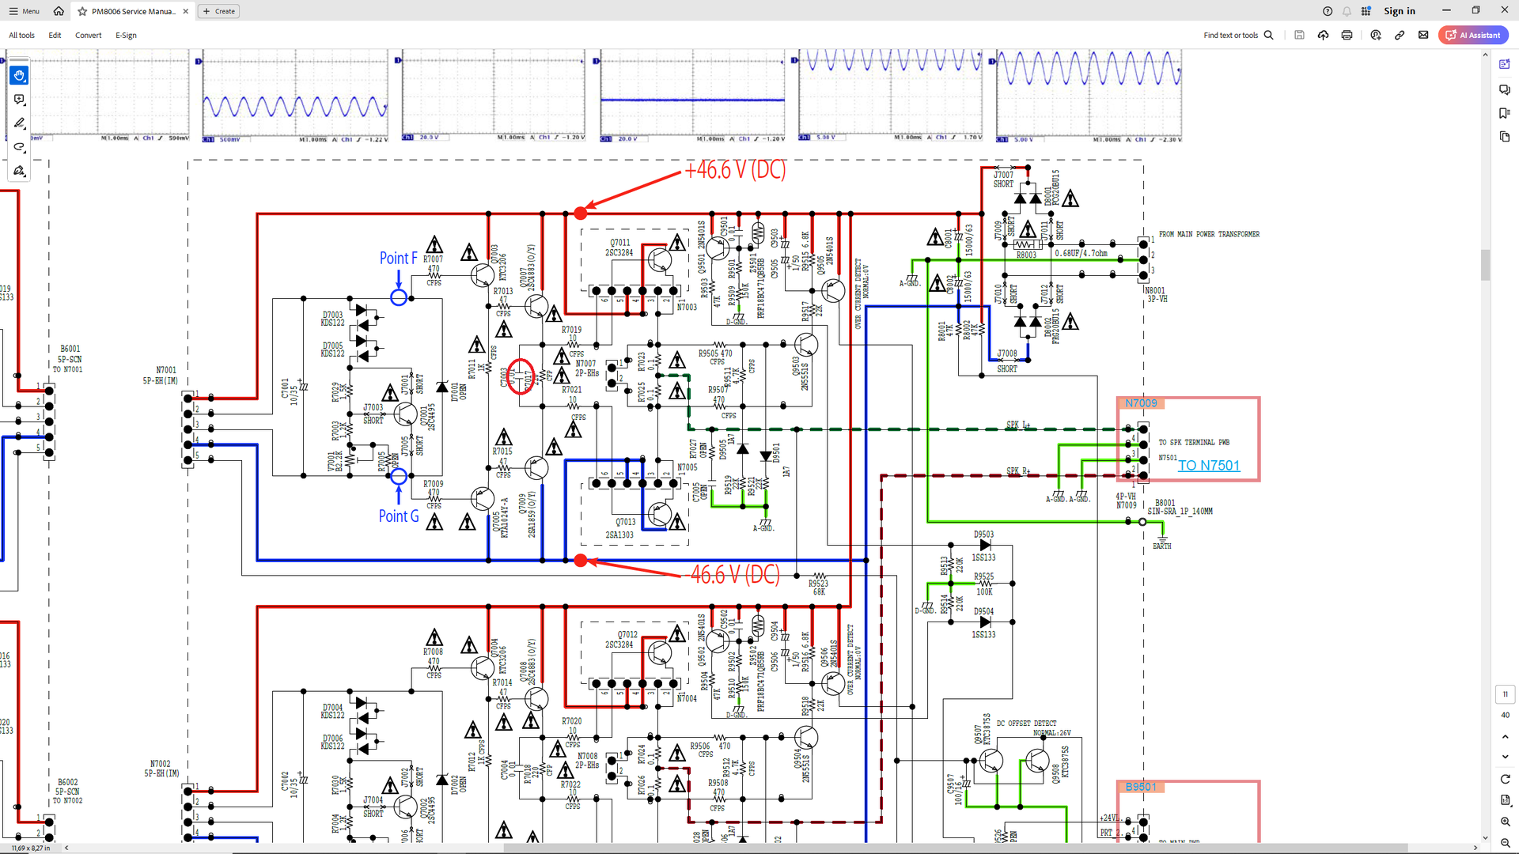The height and width of the screenshot is (854, 1519).
Task: Select the Hand pan tool
Action: pos(19,76)
